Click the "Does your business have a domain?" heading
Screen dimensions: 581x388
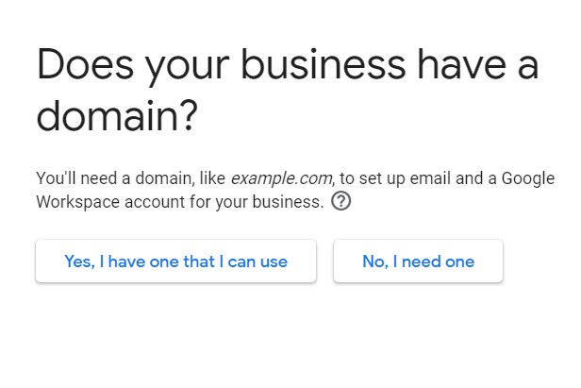click(x=287, y=92)
